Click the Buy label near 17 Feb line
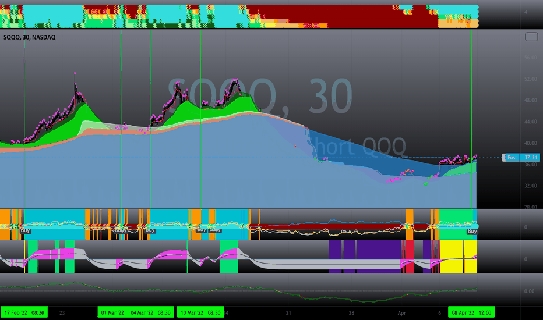This screenshot has width=543, height=320. coord(25,230)
